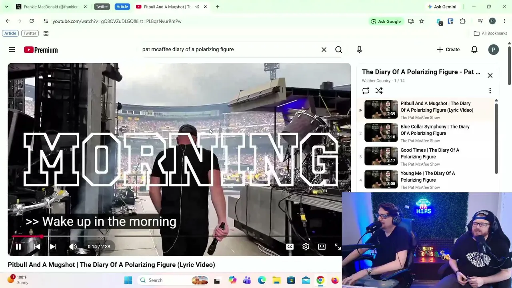Image resolution: width=512 pixels, height=288 pixels.
Task: Open the All Bookmarks folder
Action: [490, 34]
